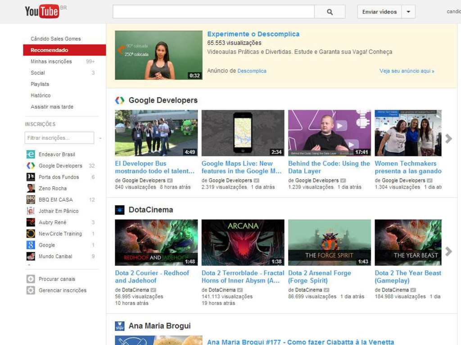Click the Enviar vídeos button

(379, 12)
